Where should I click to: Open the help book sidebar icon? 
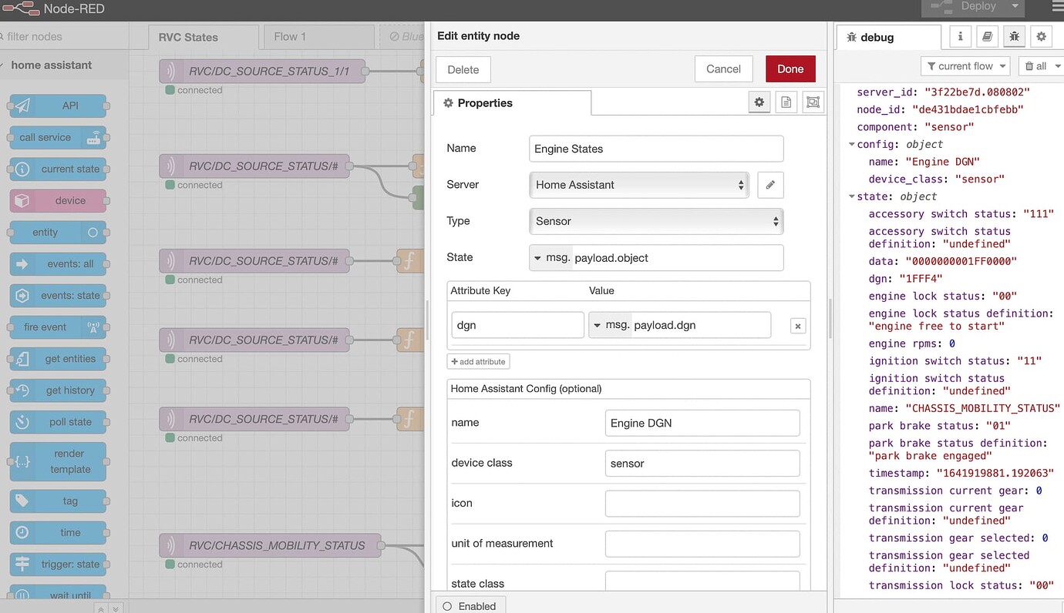pos(987,36)
